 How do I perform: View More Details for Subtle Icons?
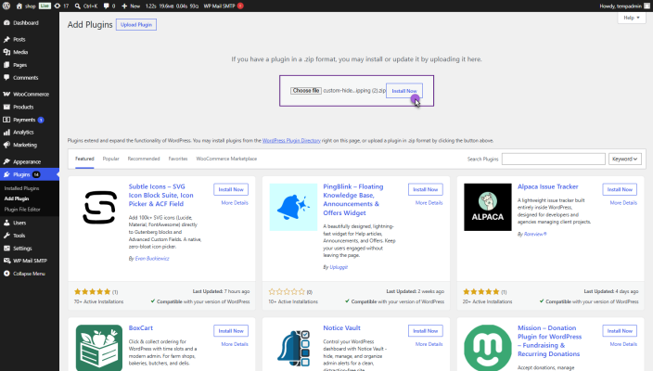click(235, 203)
